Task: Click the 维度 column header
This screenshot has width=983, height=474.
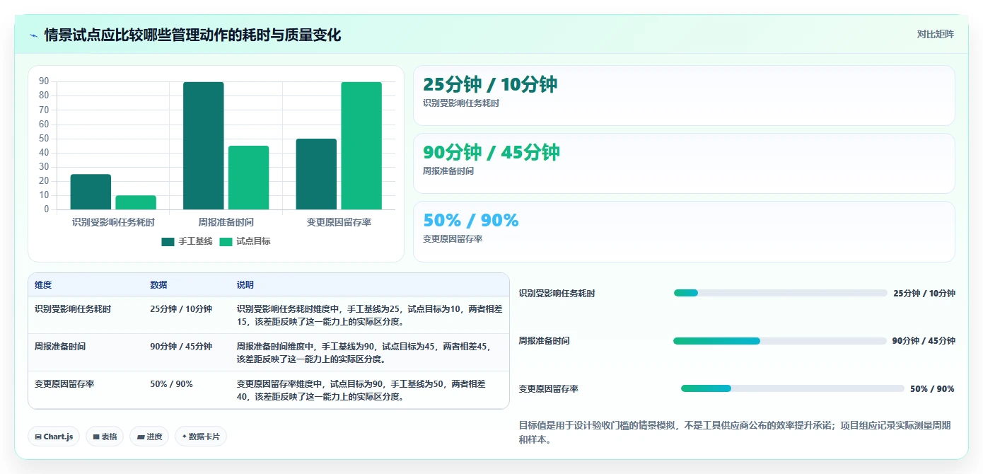Action: click(43, 285)
